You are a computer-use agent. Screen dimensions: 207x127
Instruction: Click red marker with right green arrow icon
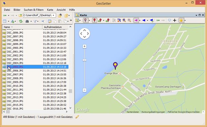107,20
